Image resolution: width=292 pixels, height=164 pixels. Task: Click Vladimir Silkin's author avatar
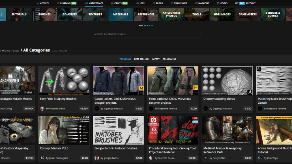[42, 109]
